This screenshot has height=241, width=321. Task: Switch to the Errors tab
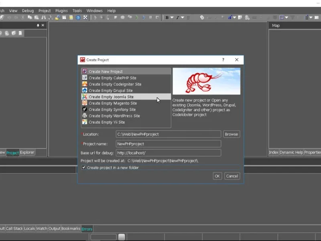point(87,228)
